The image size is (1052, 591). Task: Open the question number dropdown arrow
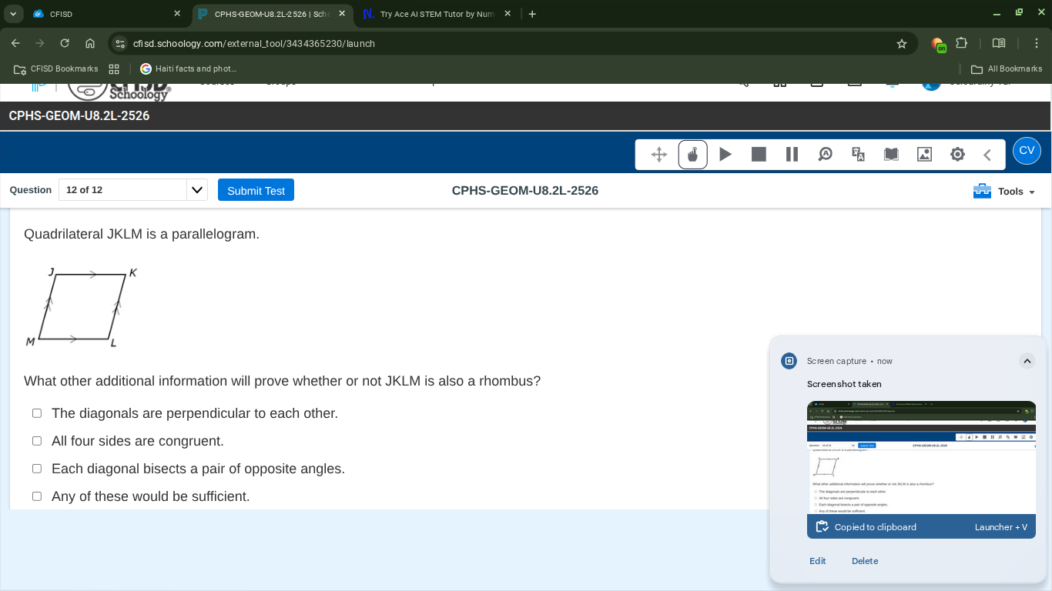click(x=197, y=190)
